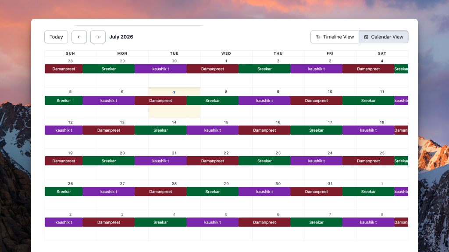Select Damanpreet event on July 1
The height and width of the screenshot is (252, 449).
(213, 69)
